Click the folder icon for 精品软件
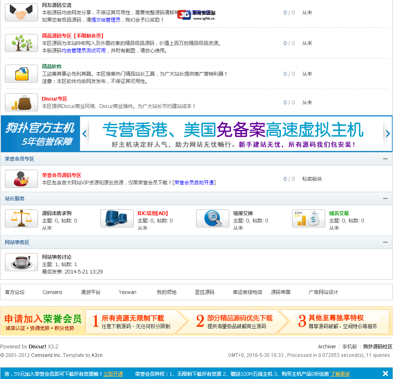The height and width of the screenshot is (379, 393). (x=21, y=74)
